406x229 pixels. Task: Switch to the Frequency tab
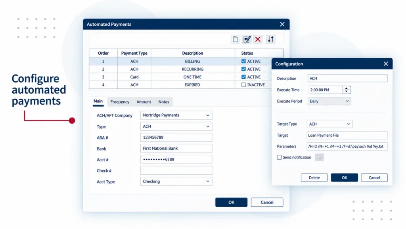pos(120,102)
